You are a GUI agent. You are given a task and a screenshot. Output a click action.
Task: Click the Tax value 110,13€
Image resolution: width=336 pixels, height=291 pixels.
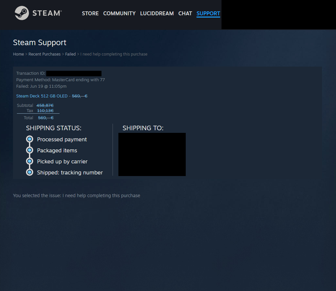(46, 111)
